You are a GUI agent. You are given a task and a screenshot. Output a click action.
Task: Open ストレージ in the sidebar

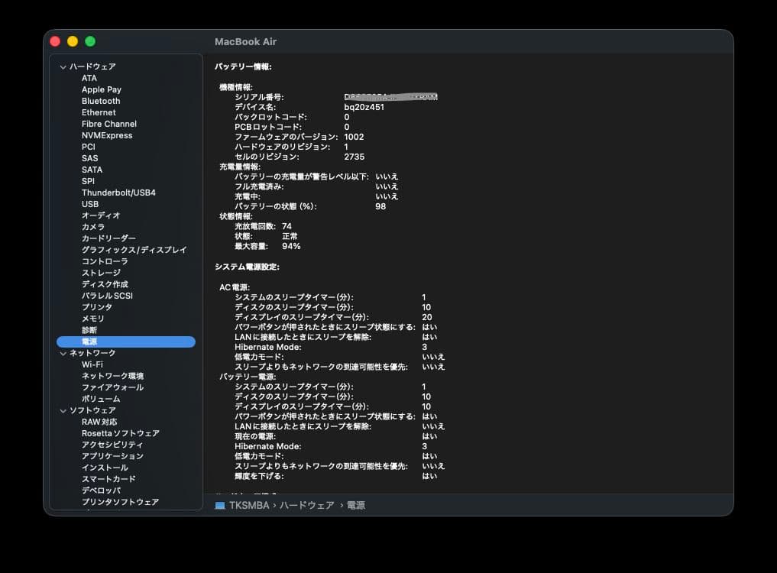click(x=101, y=273)
